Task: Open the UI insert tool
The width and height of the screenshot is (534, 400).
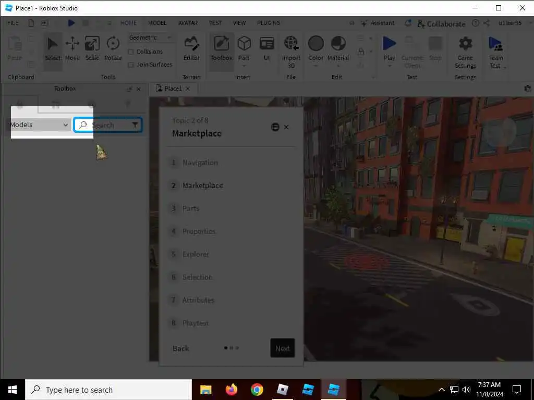Action: point(266,49)
